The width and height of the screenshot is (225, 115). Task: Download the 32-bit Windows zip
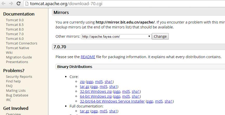96,91
